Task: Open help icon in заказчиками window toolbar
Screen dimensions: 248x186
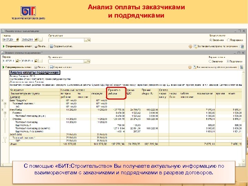Action: [x=190, y=46]
